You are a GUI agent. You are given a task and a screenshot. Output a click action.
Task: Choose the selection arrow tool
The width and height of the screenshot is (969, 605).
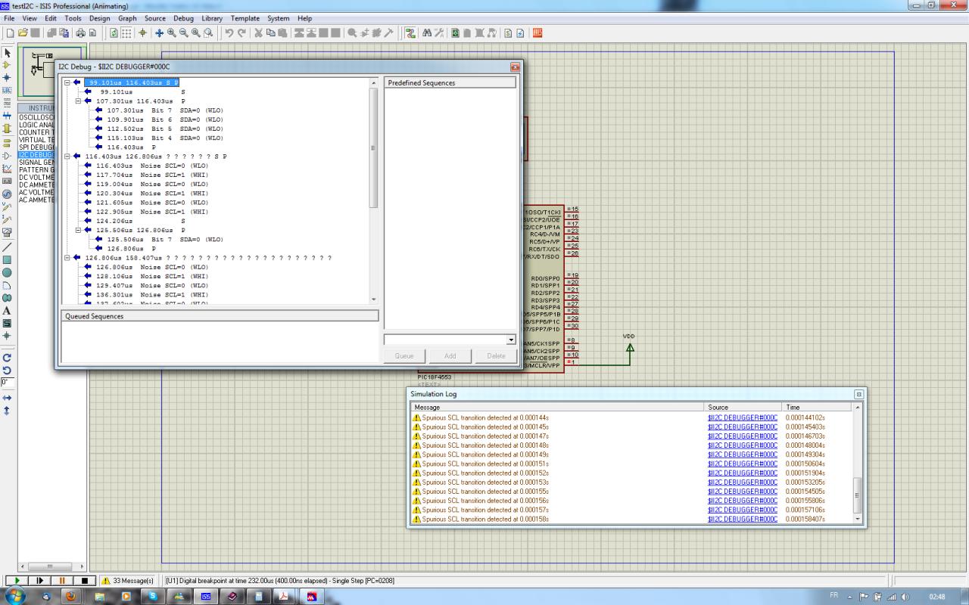7,53
